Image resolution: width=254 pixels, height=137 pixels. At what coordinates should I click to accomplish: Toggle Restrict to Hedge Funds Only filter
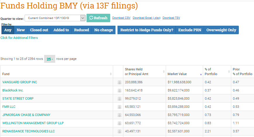[x=147, y=30]
